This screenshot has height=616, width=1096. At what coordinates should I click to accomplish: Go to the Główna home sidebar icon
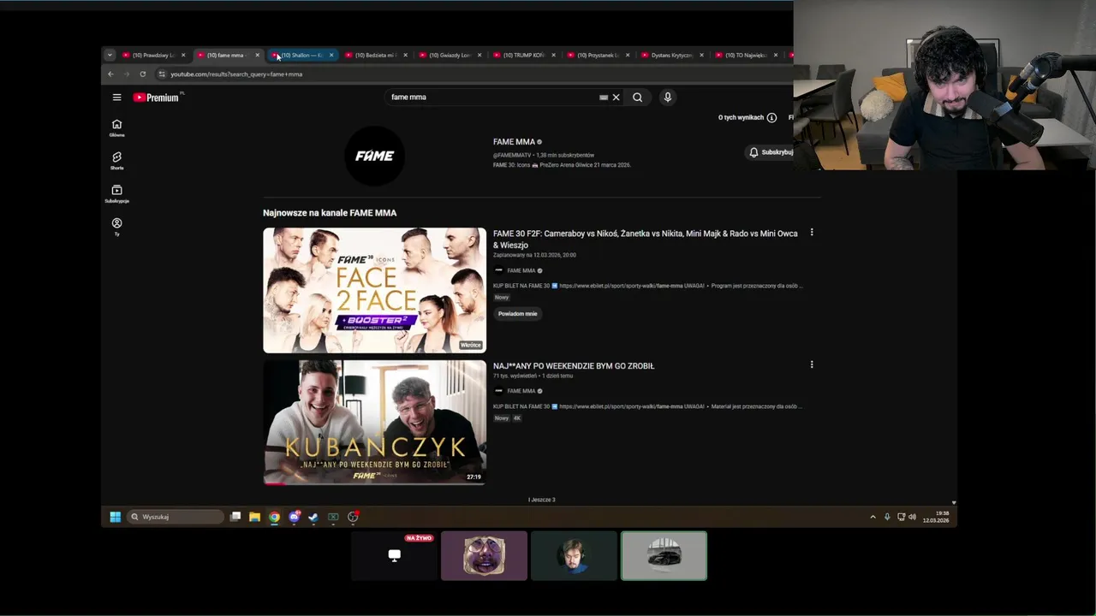116,128
